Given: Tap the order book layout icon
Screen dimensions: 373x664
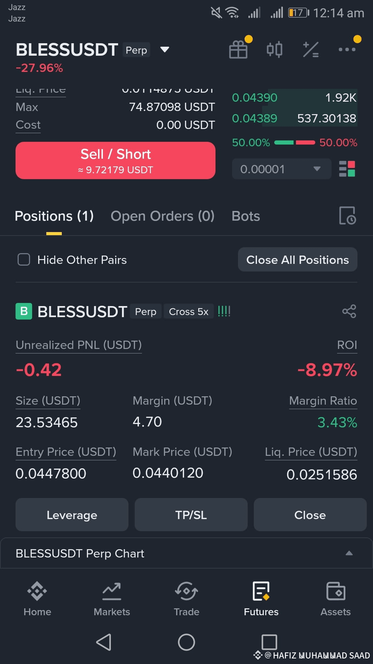Looking at the screenshot, I should tap(347, 169).
